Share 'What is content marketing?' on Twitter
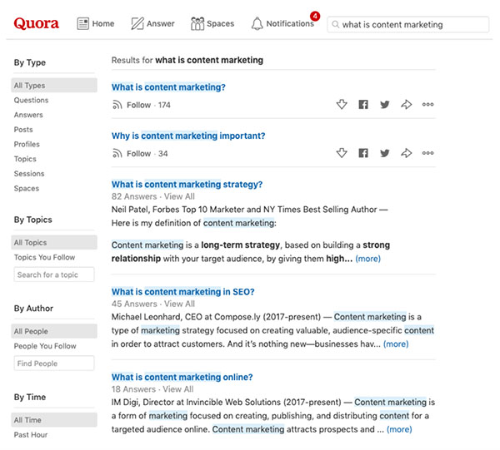Viewport: 500px width, 450px height. [x=384, y=104]
